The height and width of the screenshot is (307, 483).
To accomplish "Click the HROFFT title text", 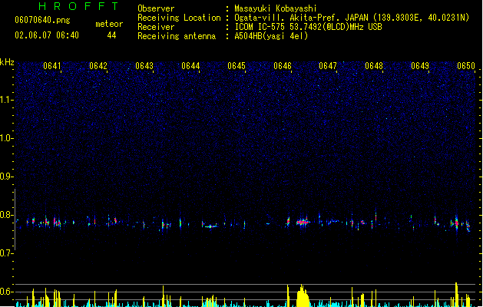I will tap(79, 6).
